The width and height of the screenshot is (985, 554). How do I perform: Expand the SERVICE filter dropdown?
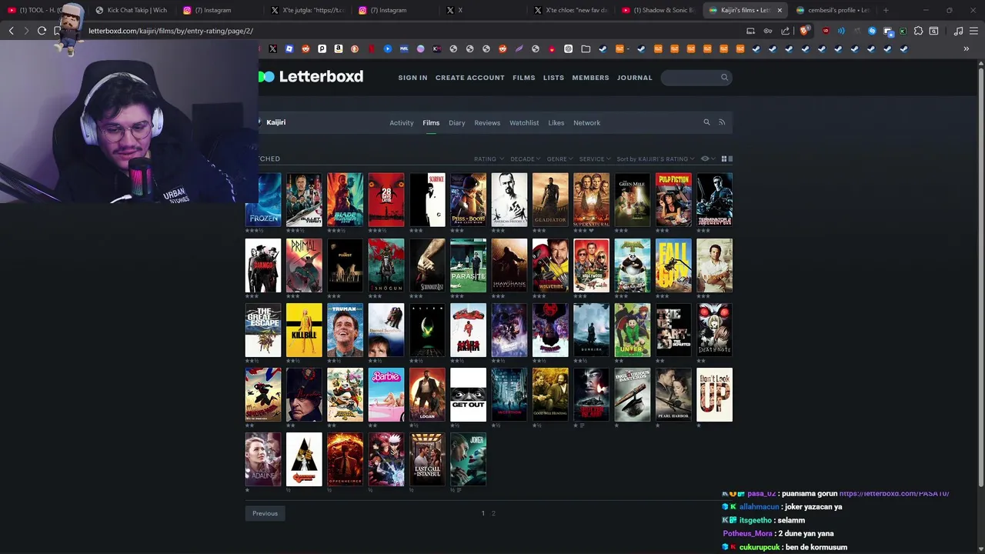pos(595,159)
